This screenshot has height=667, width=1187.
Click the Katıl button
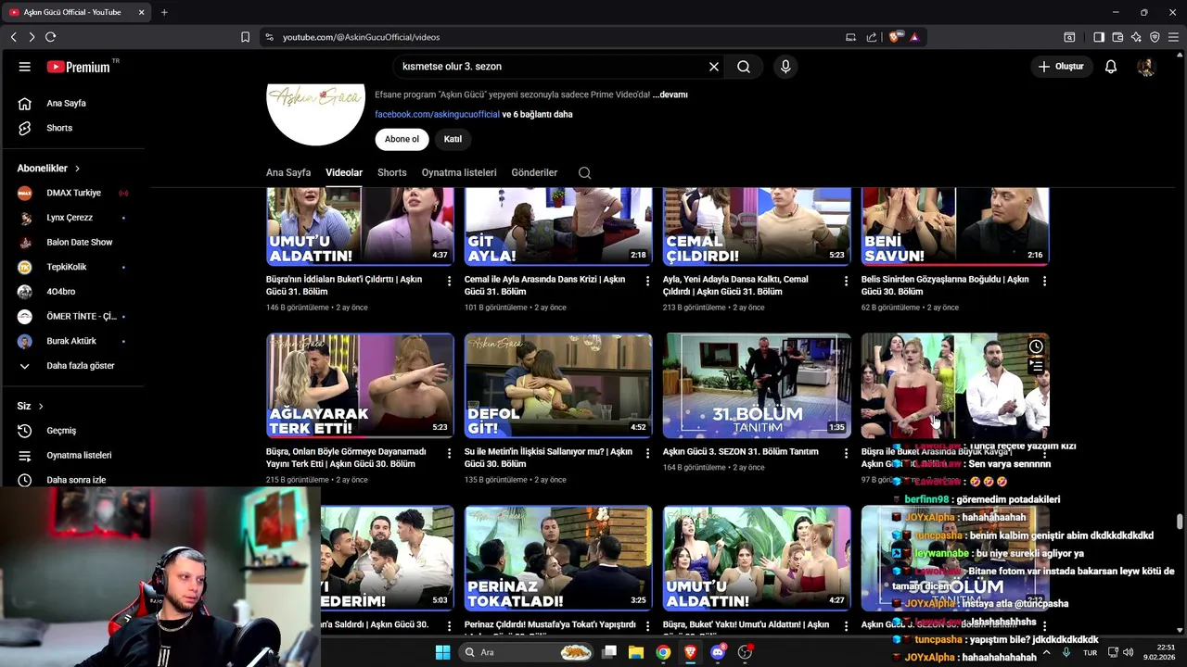pyautogui.click(x=453, y=139)
